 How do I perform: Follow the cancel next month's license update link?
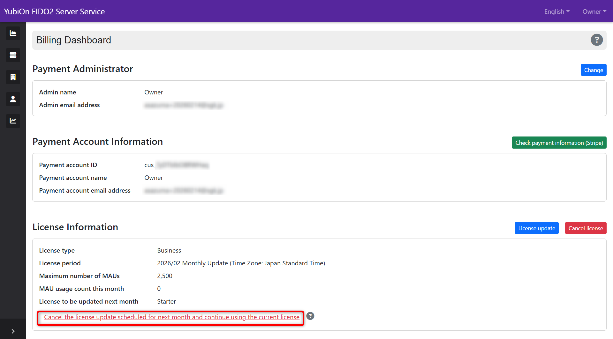click(171, 317)
